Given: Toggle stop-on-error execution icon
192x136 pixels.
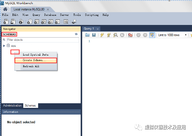Looking at the screenshot, I should (130, 35).
